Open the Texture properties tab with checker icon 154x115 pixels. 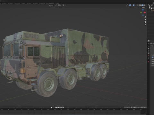tap(149, 62)
